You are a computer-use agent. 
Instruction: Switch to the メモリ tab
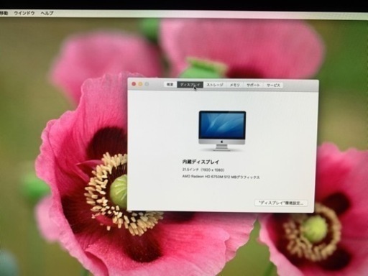235,85
